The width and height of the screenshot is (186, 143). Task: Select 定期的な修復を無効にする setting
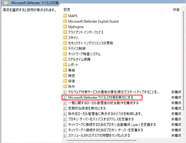click(87, 108)
